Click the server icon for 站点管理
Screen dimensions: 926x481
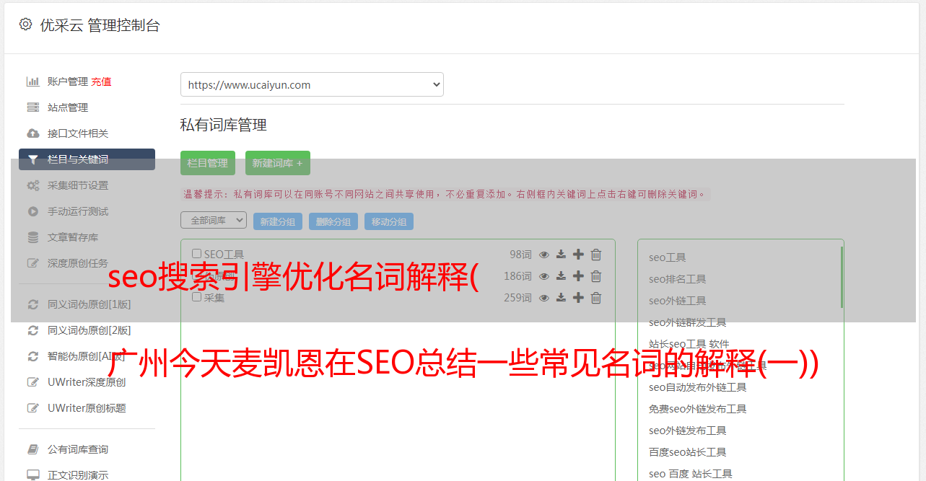point(32,107)
